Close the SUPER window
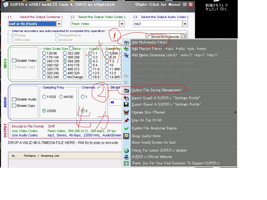Screen dimensions: 267x200 point(191,5)
